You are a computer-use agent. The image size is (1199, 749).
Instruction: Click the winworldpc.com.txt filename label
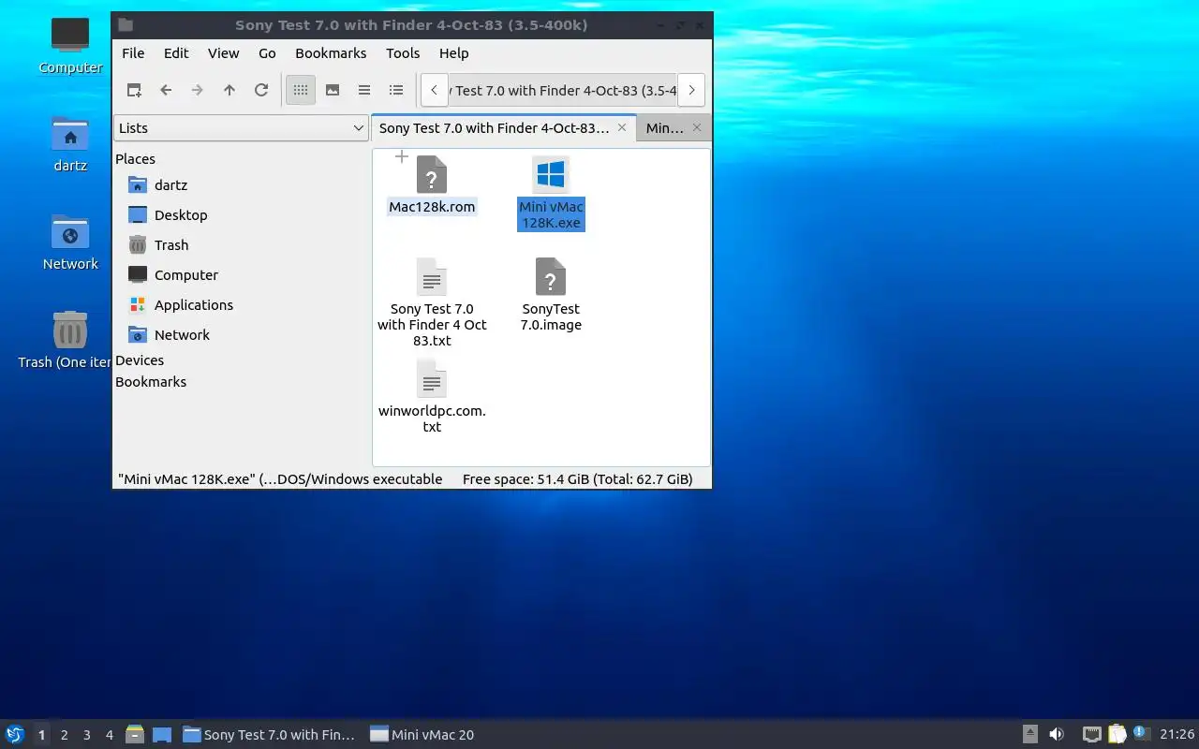432,419
